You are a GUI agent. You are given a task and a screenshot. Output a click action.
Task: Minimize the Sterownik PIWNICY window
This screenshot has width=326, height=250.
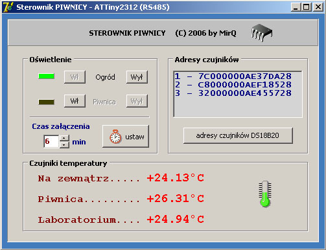point(296,7)
